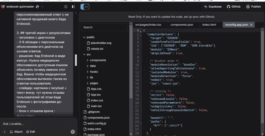
Task: Click the "baseUrl" key on line 24
Action: pyautogui.click(x=157, y=118)
